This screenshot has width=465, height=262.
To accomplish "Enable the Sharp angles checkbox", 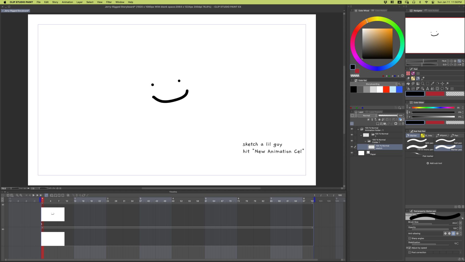I will click(x=409, y=238).
